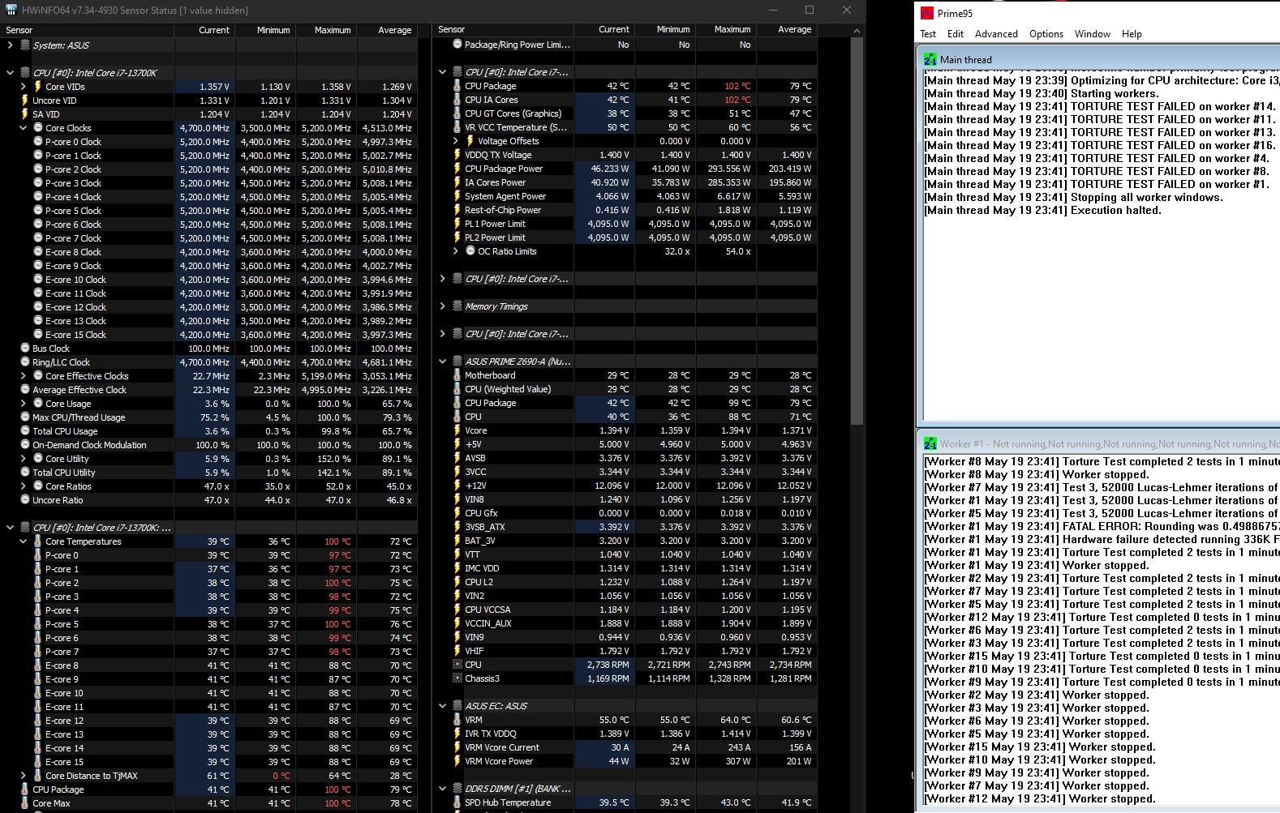The height and width of the screenshot is (813, 1280).
Task: Open the Test menu in Prime95
Action: coord(928,34)
